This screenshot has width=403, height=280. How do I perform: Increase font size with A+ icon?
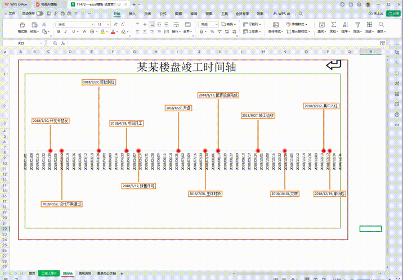coord(115,24)
